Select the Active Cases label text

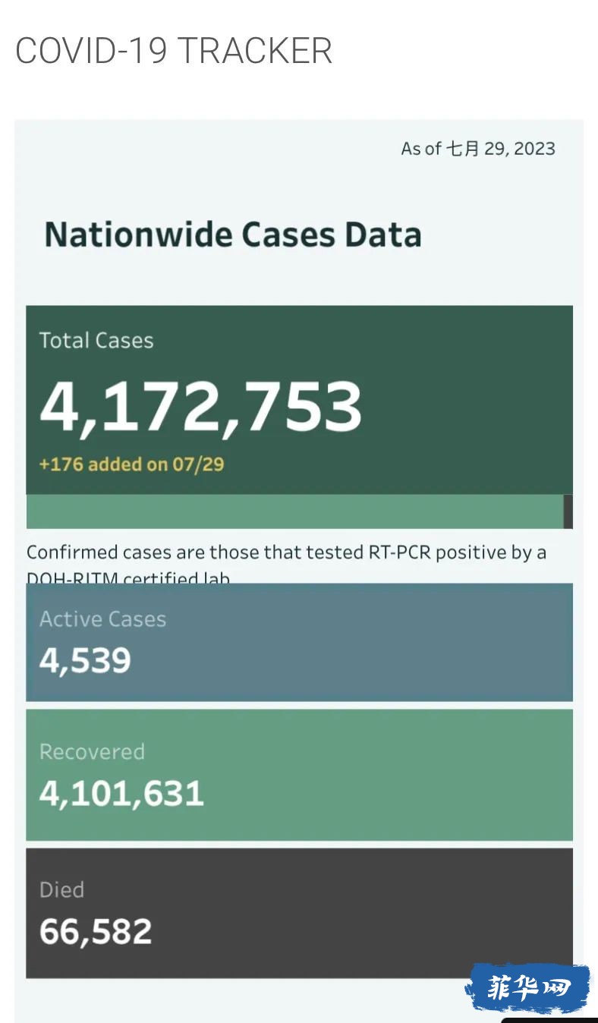[102, 619]
